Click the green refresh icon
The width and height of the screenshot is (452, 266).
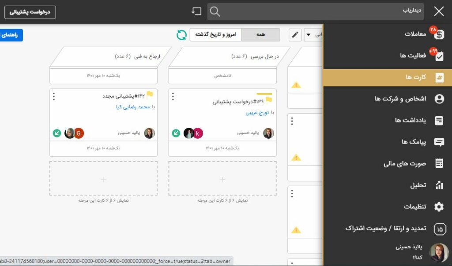181,35
